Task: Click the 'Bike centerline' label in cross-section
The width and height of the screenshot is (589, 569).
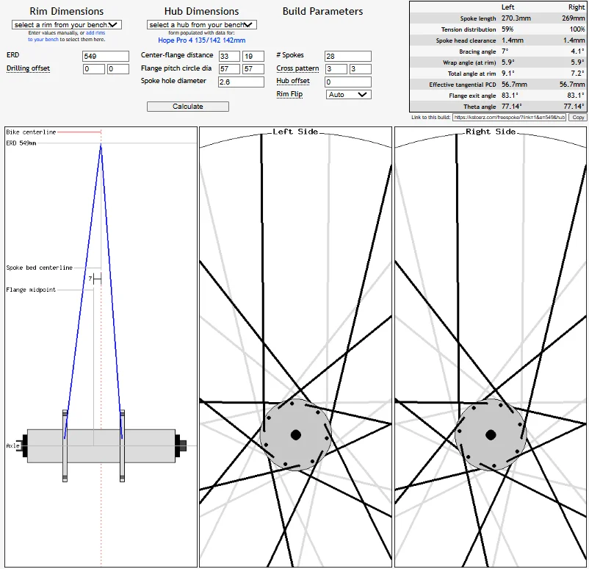Action: 31,132
